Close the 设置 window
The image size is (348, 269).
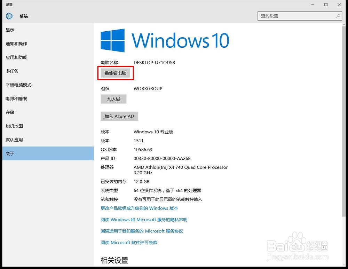pyautogui.click(x=339, y=5)
